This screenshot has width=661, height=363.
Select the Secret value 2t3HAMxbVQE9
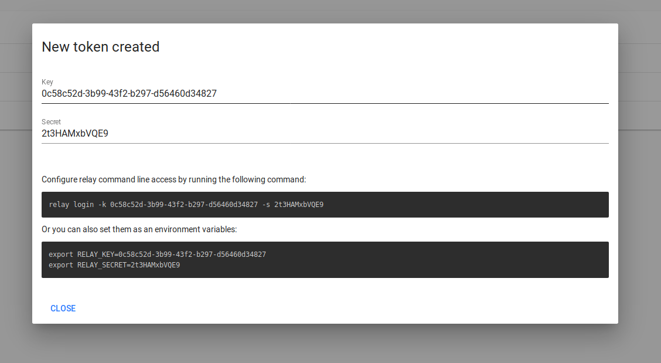[75, 133]
